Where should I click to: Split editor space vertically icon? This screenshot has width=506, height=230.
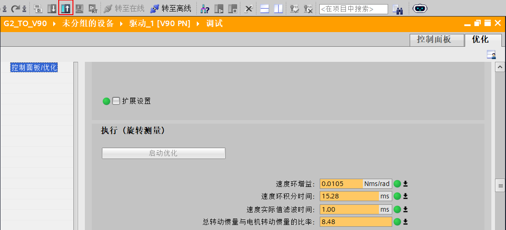[x=278, y=9]
